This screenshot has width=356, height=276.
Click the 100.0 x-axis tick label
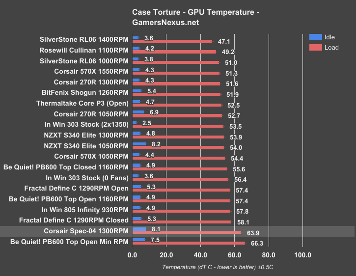(x=302, y=255)
